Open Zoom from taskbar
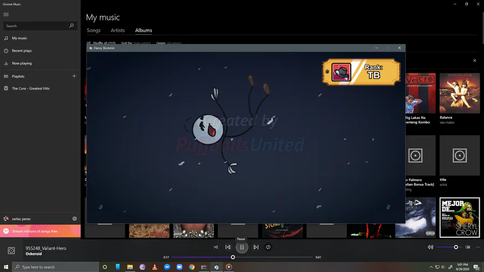Image resolution: width=484 pixels, height=272 pixels. pyautogui.click(x=179, y=267)
